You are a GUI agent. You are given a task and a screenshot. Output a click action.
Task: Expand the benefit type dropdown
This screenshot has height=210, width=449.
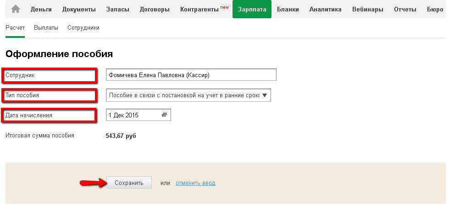(266, 95)
